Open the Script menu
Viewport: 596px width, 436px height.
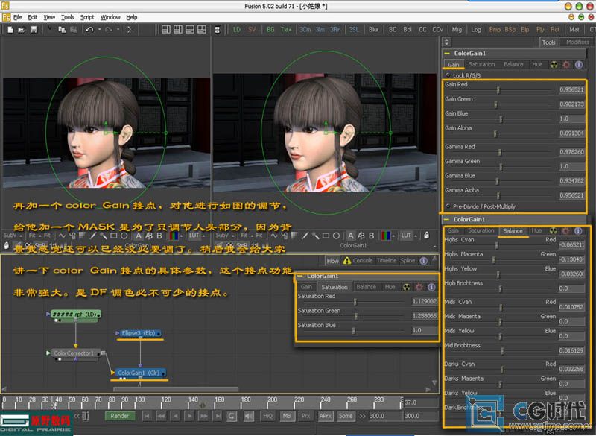[x=87, y=17]
